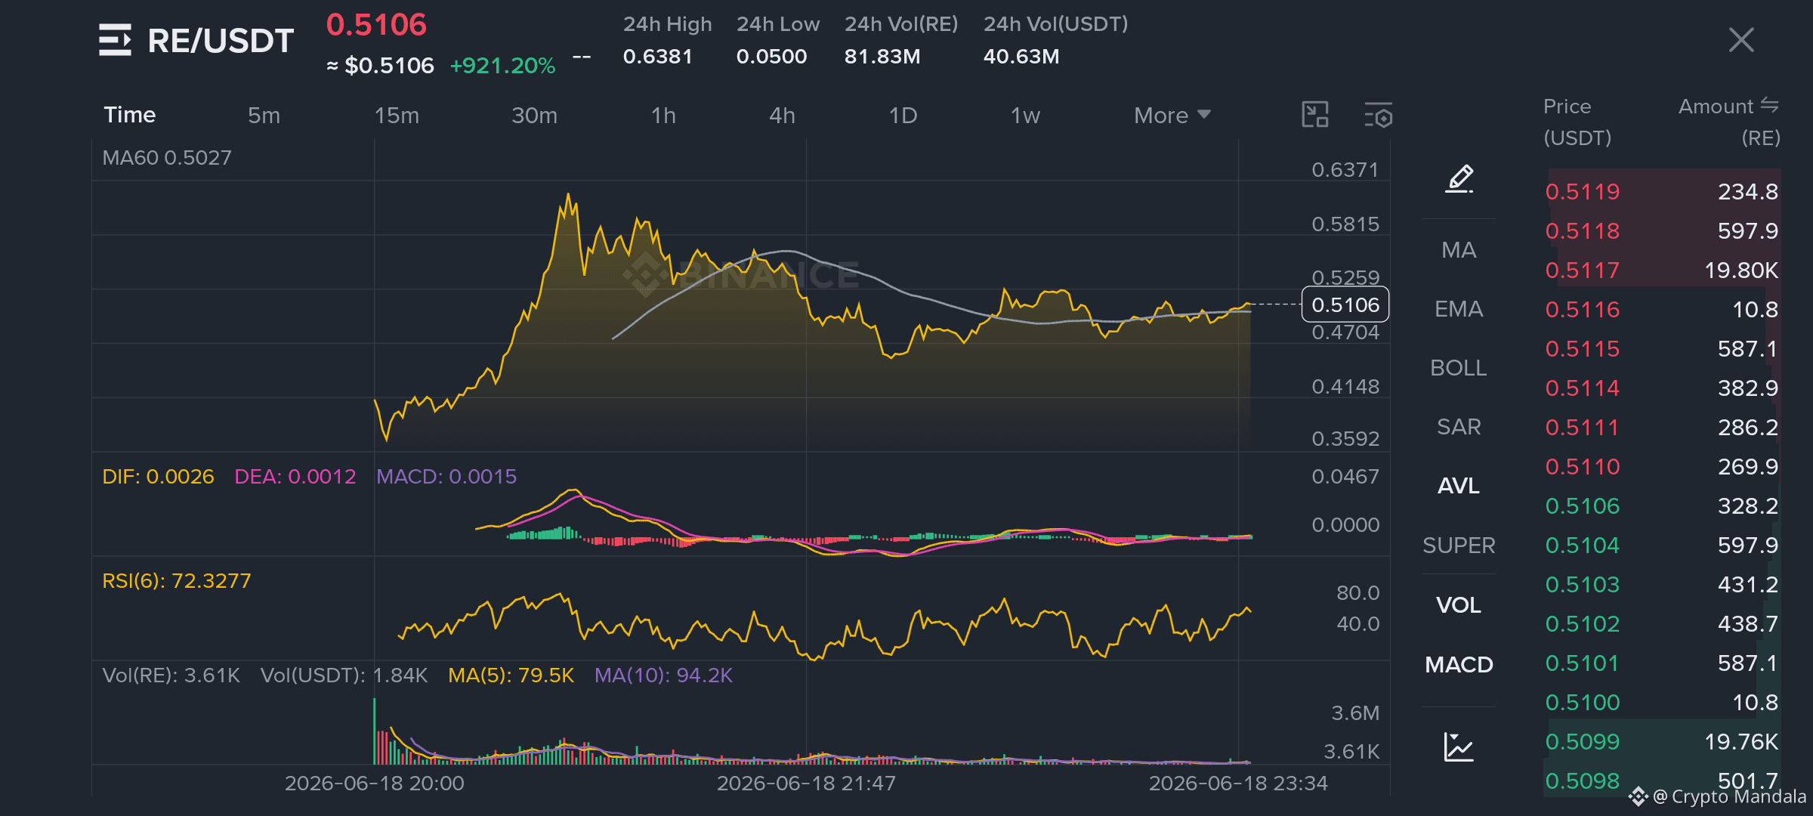Open the chart type line icon
The height and width of the screenshot is (816, 1813).
1459,746
